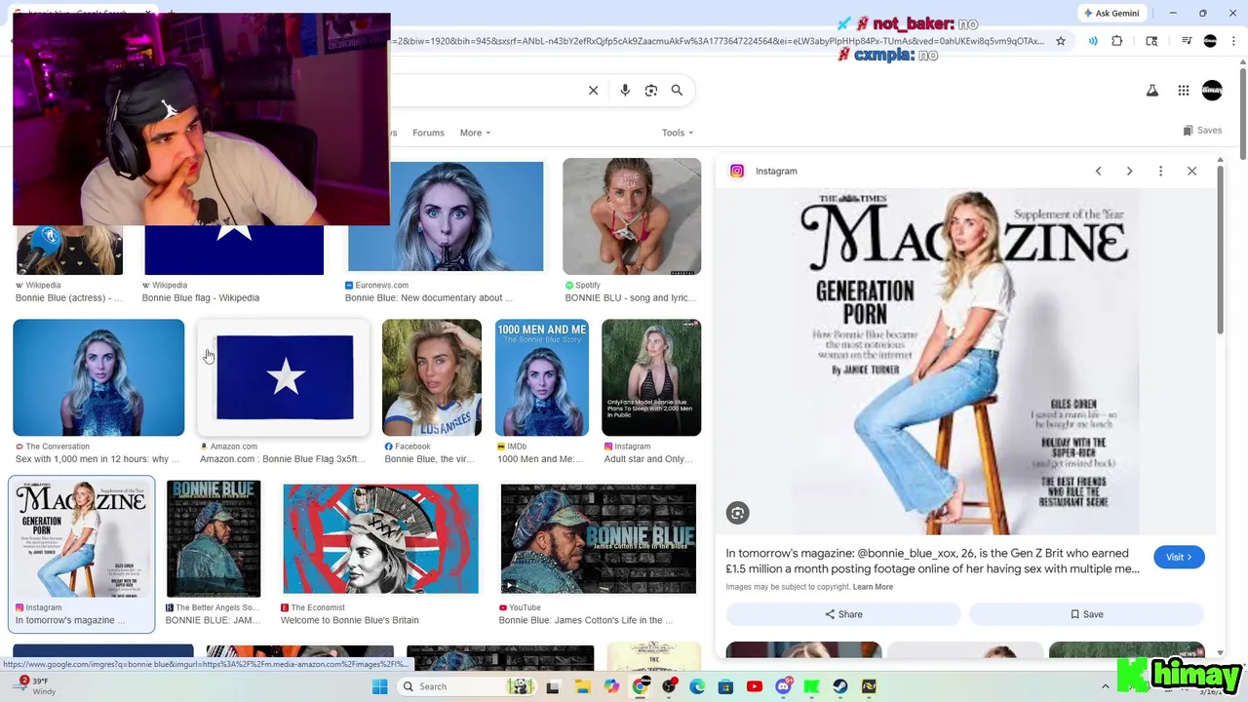Open the Facebook Bonnie Blue thumbnail
The image size is (1248, 702).
[432, 377]
